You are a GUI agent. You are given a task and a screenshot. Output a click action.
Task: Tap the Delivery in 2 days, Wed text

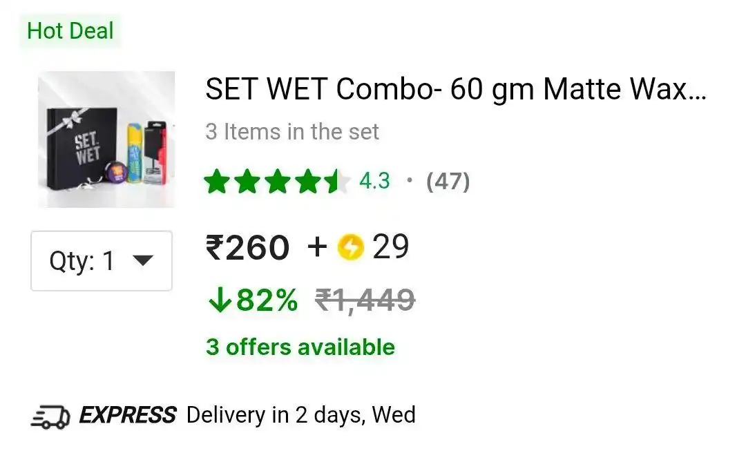[301, 415]
